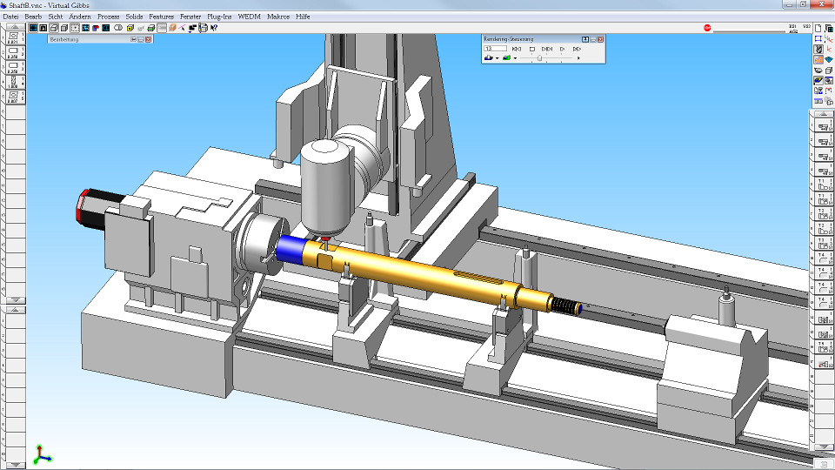Expand operation list using top-right up arrow
Image resolution: width=835 pixels, height=470 pixels.
pos(824,114)
